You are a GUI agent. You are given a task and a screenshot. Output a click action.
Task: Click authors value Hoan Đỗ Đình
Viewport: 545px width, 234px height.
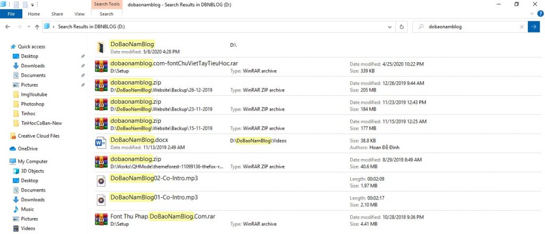point(384,147)
